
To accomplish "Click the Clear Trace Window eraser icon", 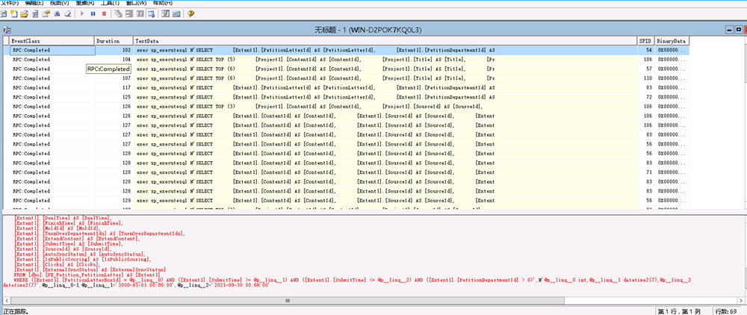I will click(68, 13).
